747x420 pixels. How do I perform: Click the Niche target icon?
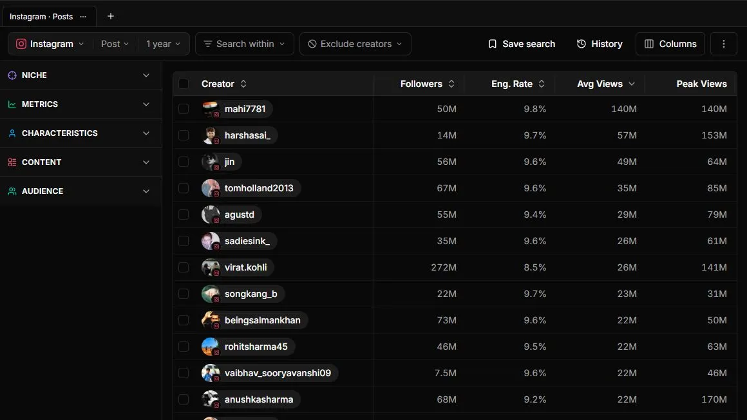[x=12, y=75]
